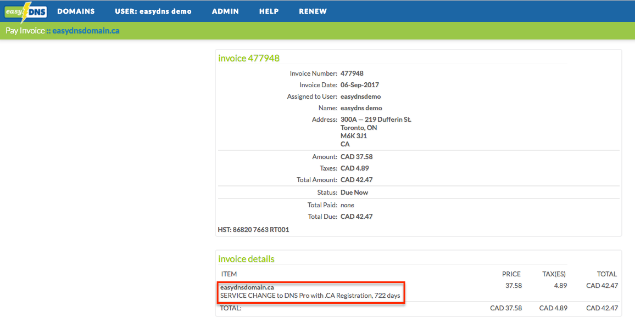Click the easyDNS logo
The height and width of the screenshot is (323, 635).
click(x=26, y=12)
